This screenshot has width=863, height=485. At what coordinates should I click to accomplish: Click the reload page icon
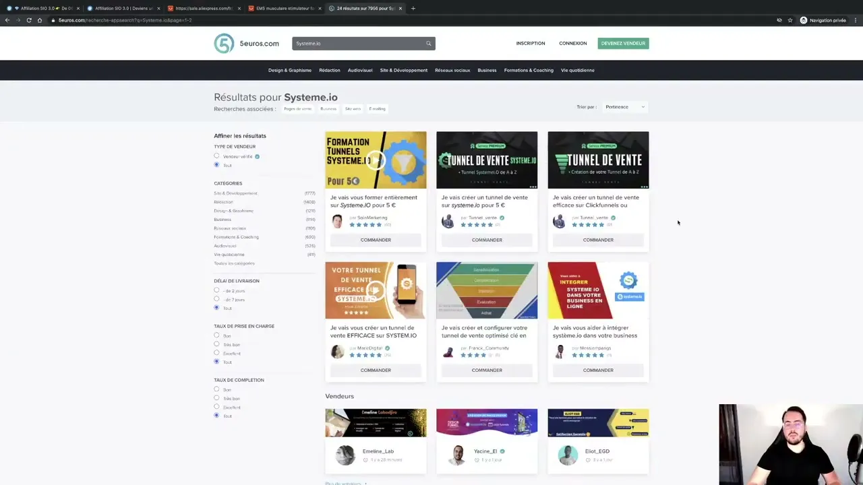(x=28, y=20)
